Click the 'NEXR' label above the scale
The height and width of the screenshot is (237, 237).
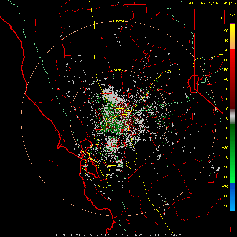click(231, 16)
